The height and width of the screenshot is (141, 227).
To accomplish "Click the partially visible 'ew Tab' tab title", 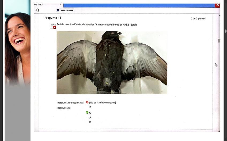I will (x=38, y=5).
